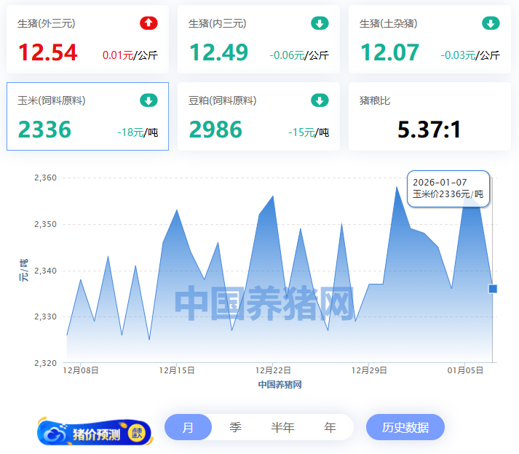The image size is (519, 454).
Task: Click red up arrow on 生猪(外三元) card
Action: click(148, 23)
